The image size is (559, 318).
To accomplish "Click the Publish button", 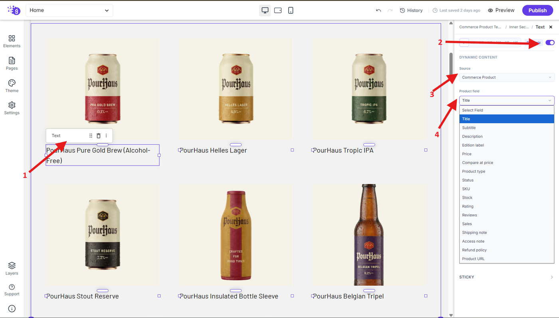I will click(537, 10).
